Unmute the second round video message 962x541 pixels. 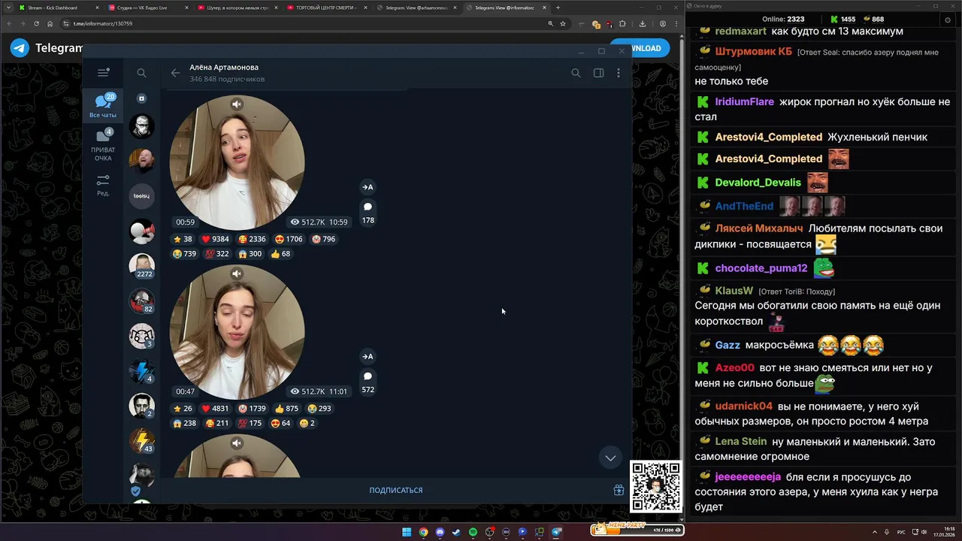pyautogui.click(x=237, y=274)
